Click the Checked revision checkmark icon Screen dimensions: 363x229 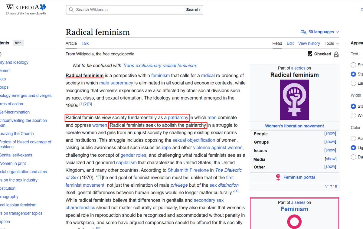tap(310, 54)
